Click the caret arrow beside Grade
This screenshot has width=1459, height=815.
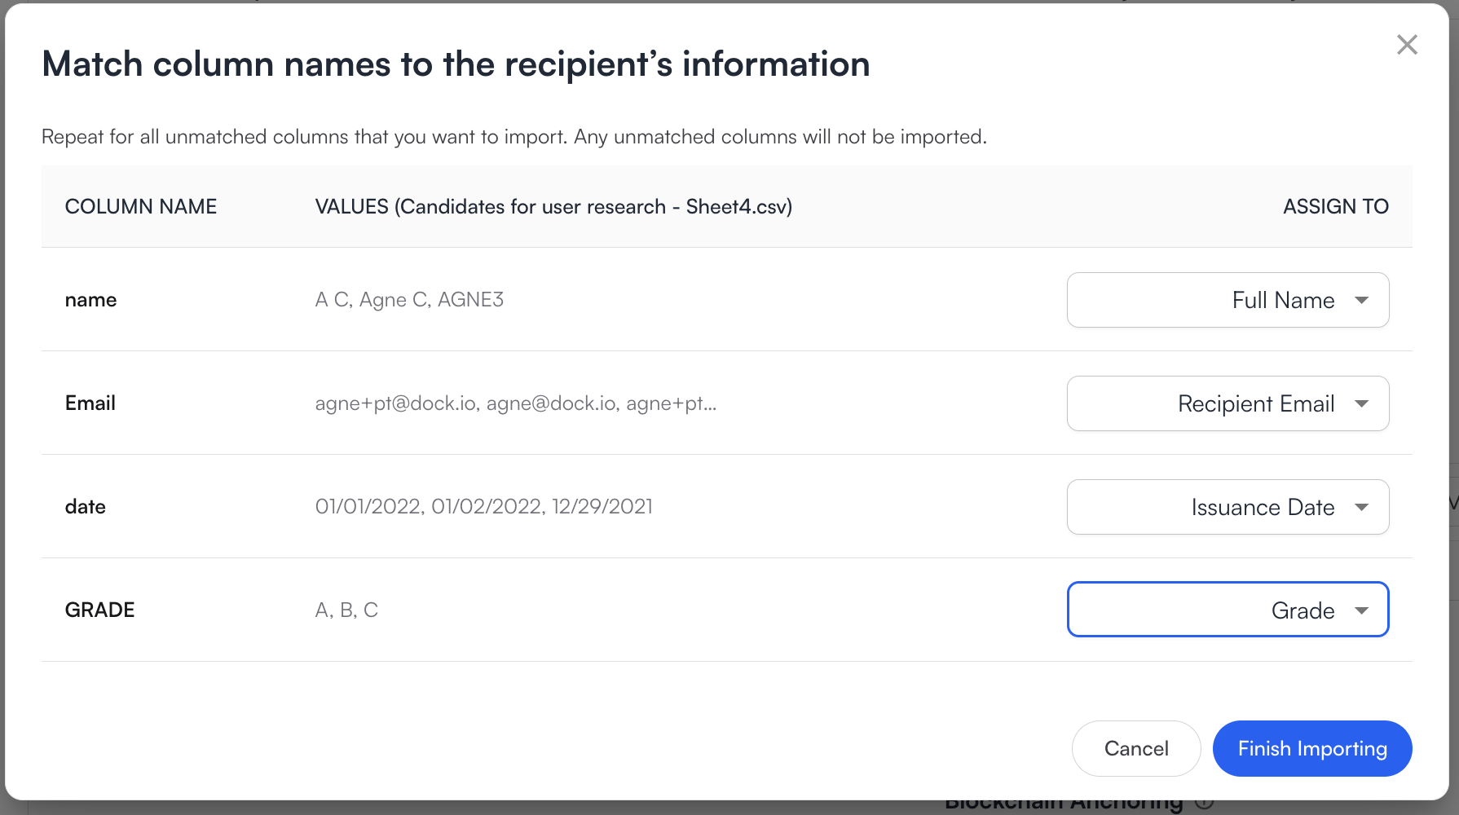tap(1361, 611)
